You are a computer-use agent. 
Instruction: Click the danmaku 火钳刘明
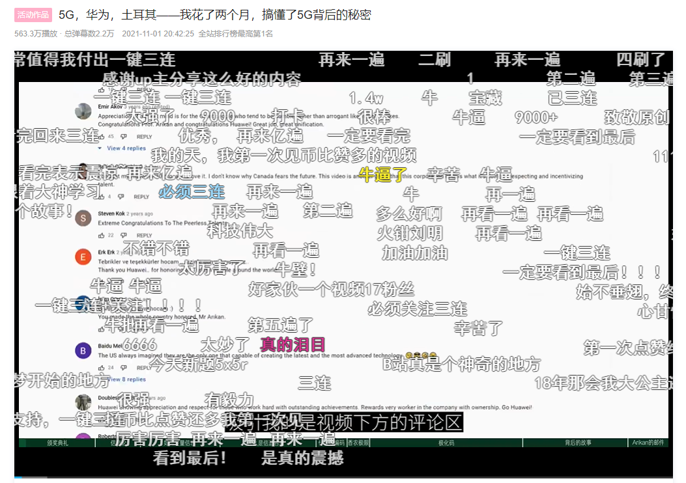(x=410, y=234)
